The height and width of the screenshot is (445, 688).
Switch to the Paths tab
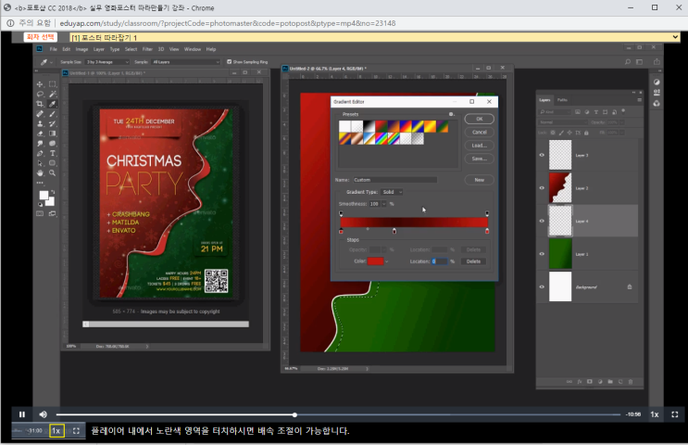pos(562,100)
